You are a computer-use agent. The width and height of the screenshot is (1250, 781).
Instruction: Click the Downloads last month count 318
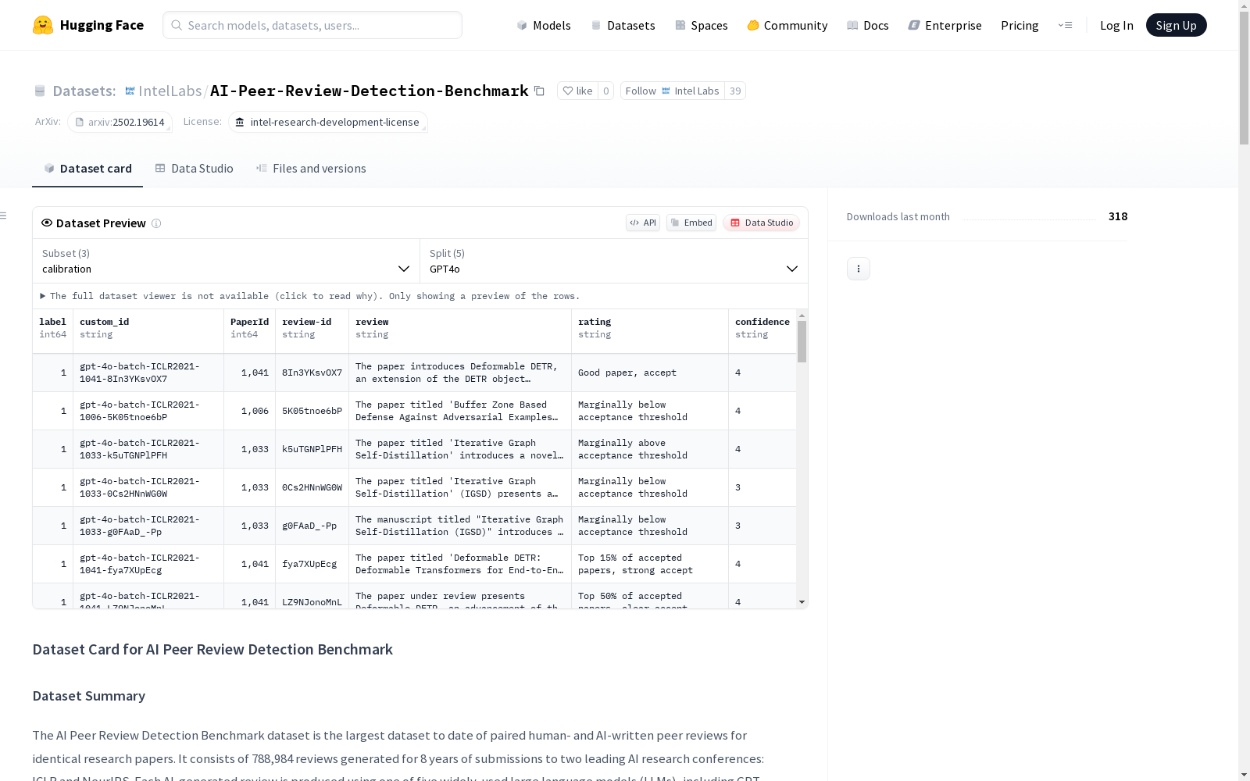point(1118,216)
